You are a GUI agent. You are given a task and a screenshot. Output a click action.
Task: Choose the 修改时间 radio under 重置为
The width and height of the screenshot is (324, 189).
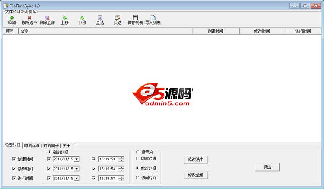(x=137, y=168)
